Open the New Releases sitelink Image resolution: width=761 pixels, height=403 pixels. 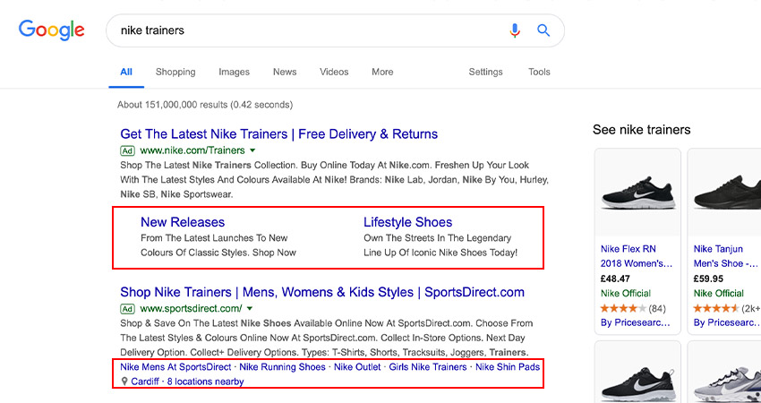coord(183,222)
